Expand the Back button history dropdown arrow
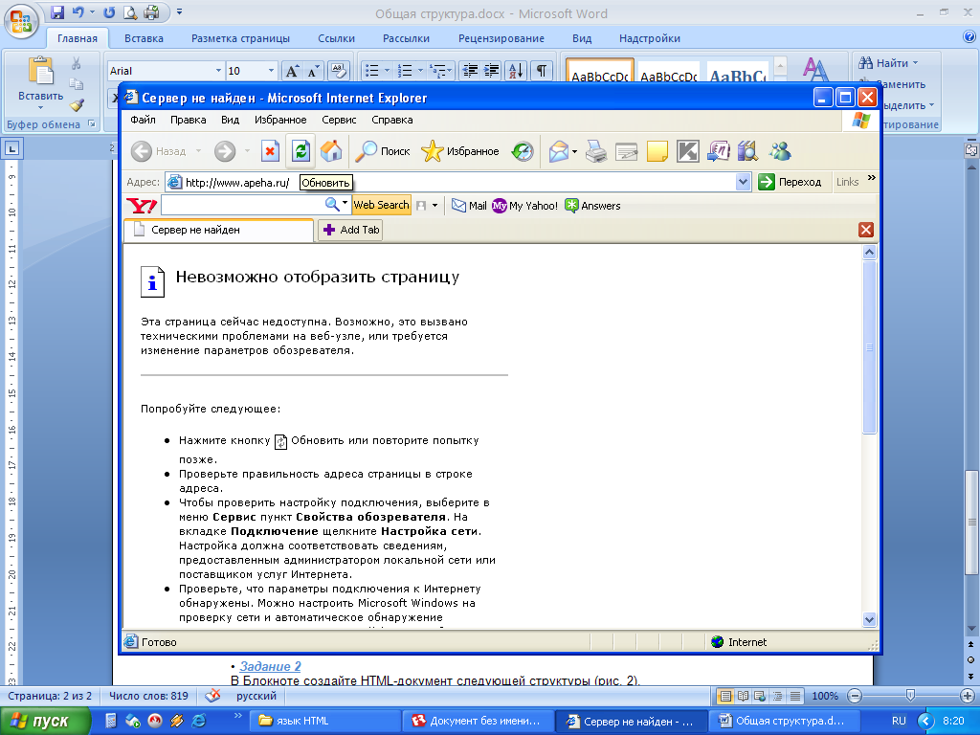 pos(199,150)
